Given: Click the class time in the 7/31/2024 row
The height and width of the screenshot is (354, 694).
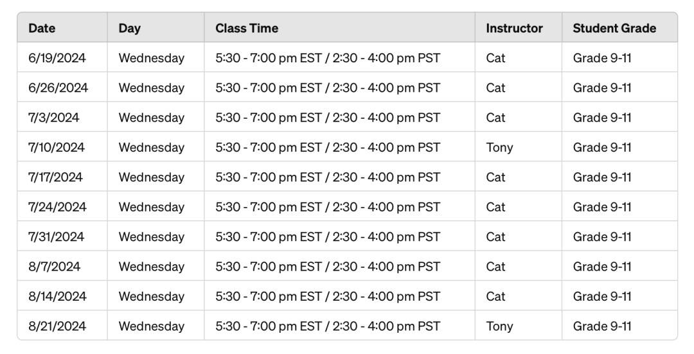Looking at the screenshot, I should click(328, 236).
